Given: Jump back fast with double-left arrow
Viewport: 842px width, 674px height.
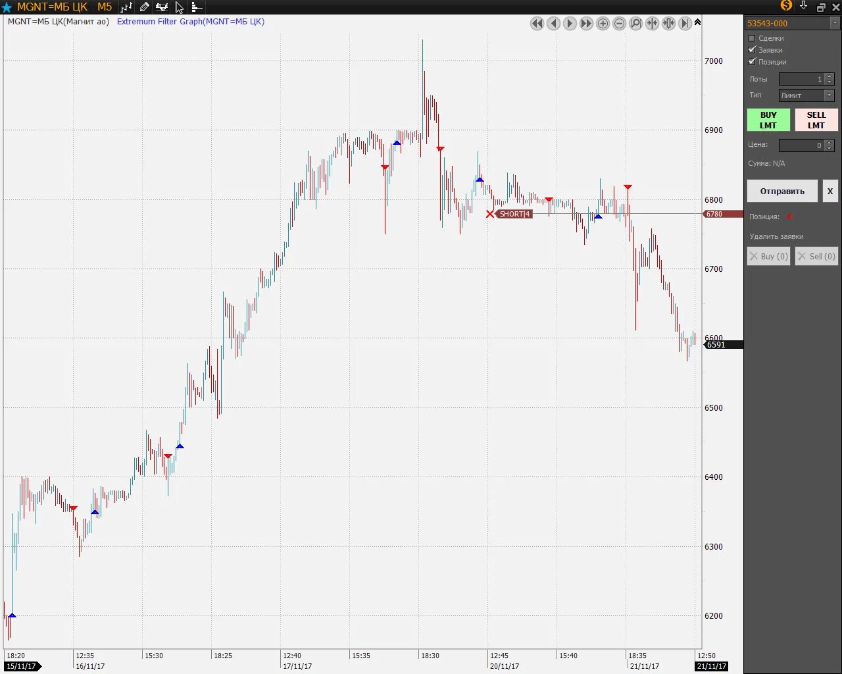Looking at the screenshot, I should click(537, 24).
